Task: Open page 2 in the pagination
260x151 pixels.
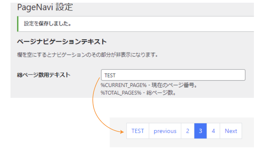Action: point(188,131)
